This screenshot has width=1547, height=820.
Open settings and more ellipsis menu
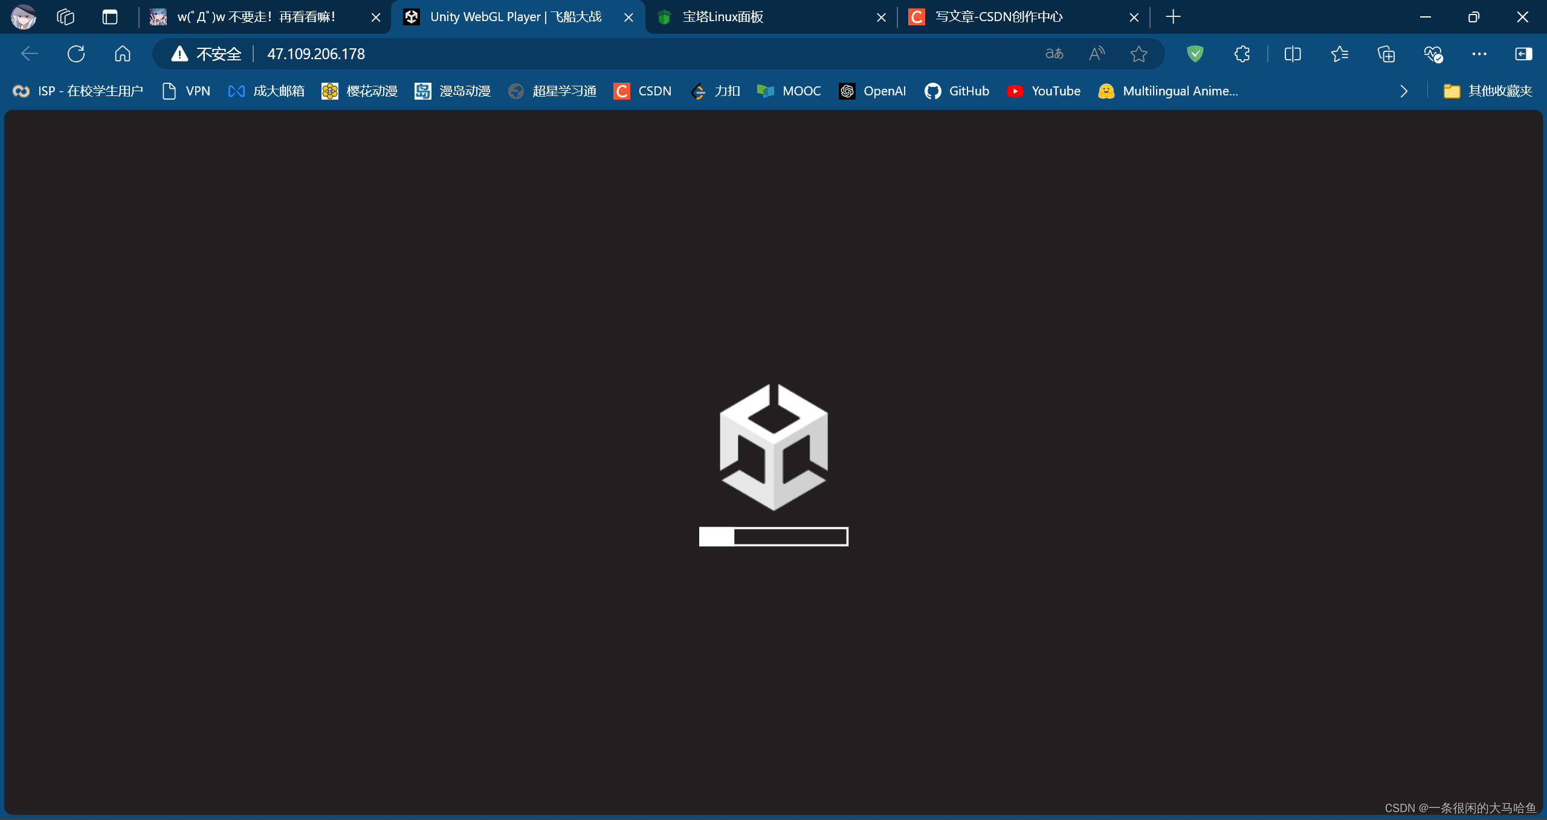tap(1479, 54)
